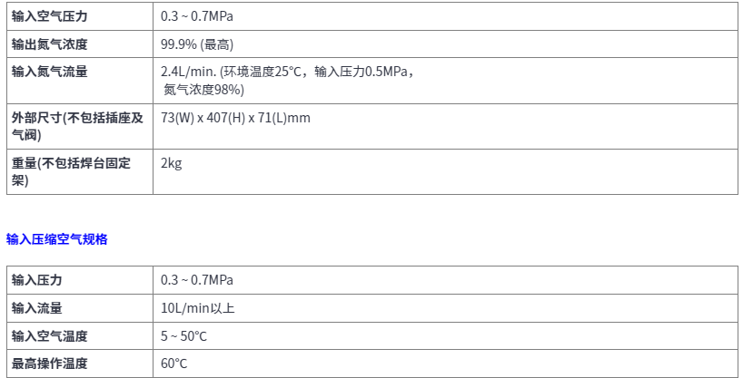Select the 0.3 ~ 0.7MPa value beside 输入压力
The height and width of the screenshot is (378, 743).
coord(196,280)
